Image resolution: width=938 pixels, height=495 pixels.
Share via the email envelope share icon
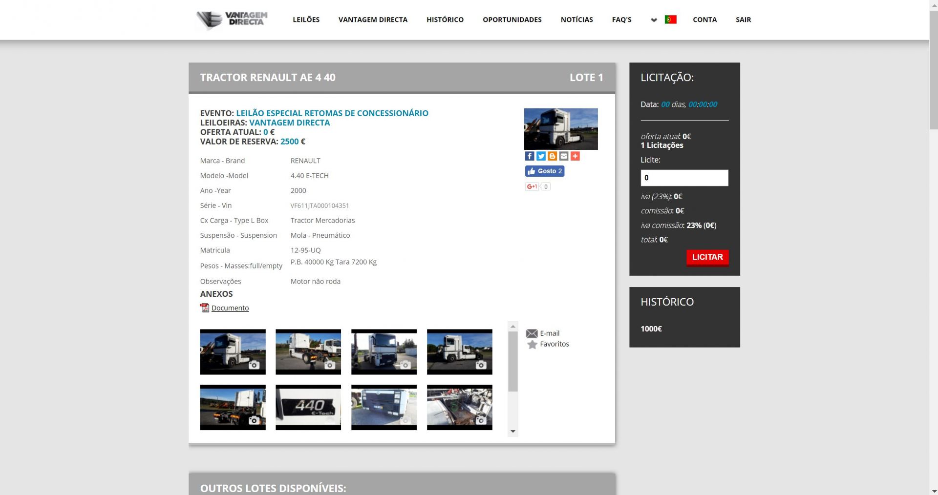coord(564,156)
